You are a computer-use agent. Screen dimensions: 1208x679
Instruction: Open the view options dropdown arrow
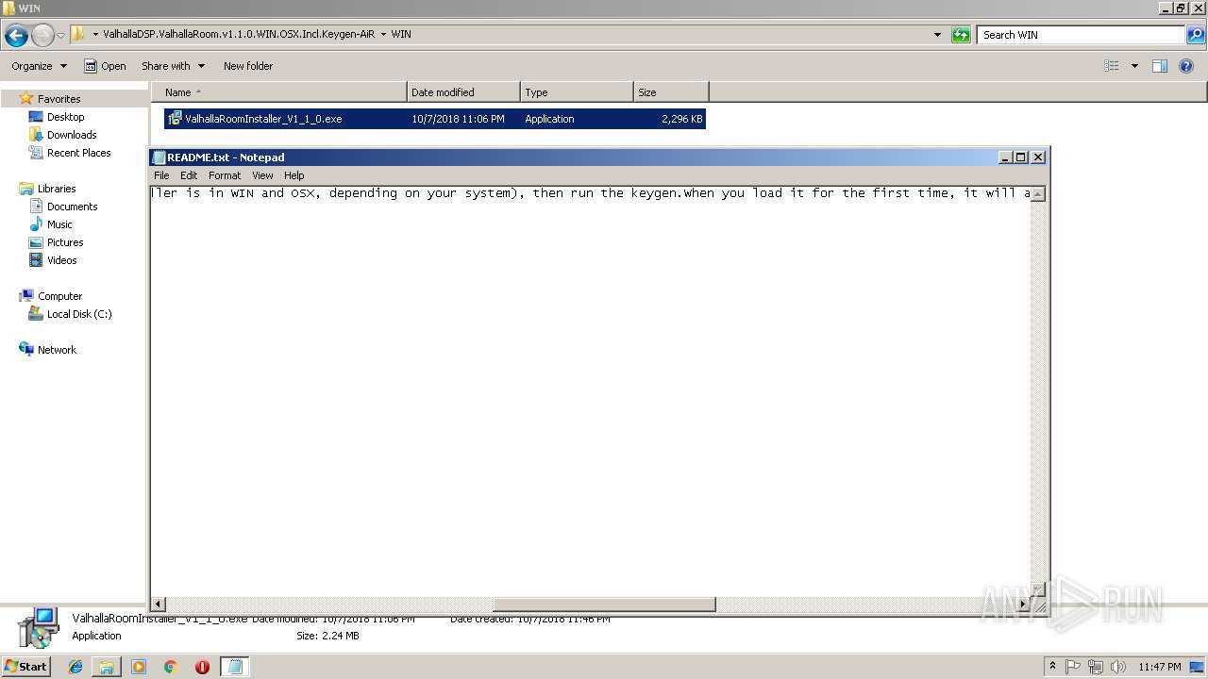[x=1134, y=66]
